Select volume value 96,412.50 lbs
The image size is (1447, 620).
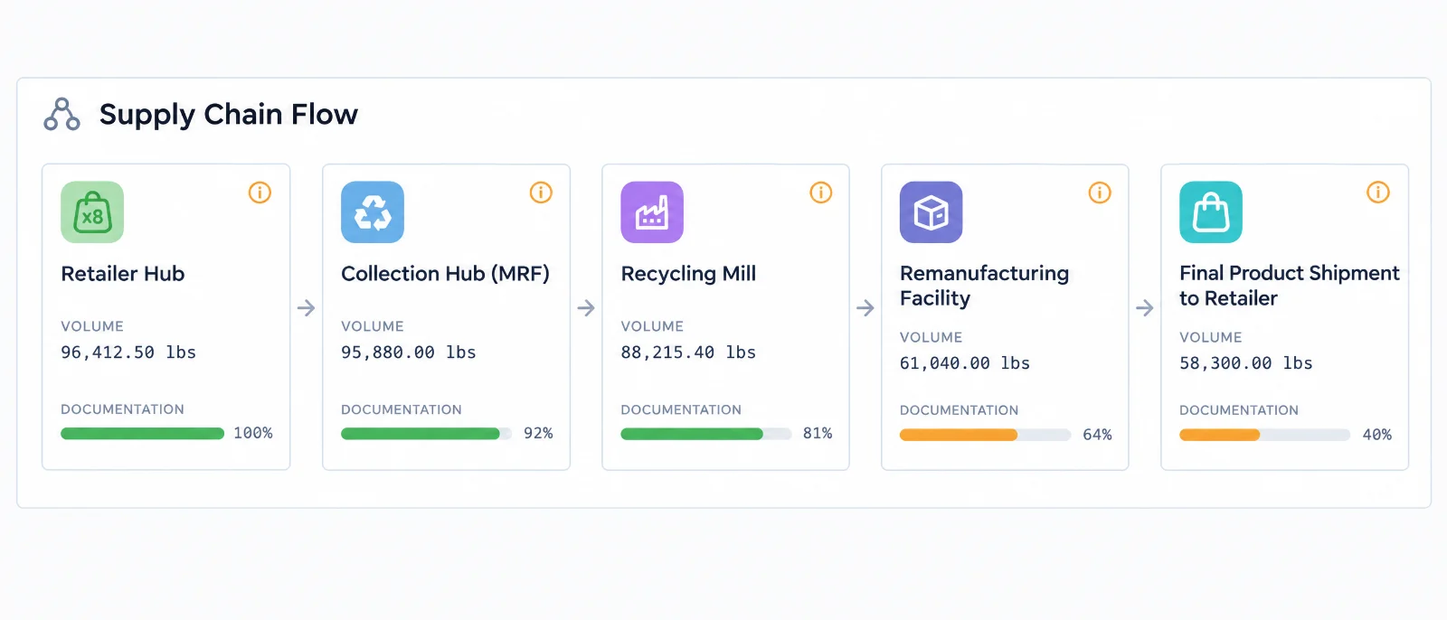(x=128, y=352)
